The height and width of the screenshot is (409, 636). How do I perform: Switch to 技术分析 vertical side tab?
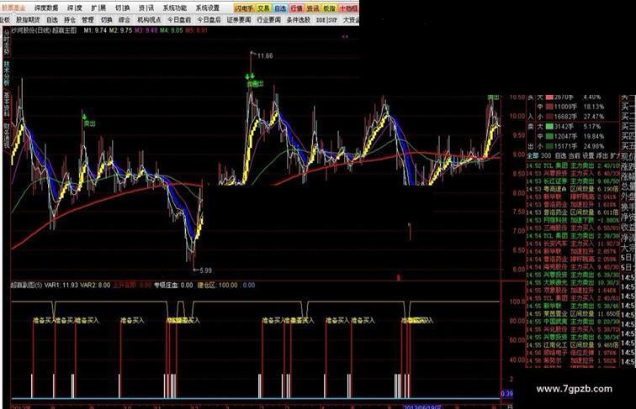6,73
